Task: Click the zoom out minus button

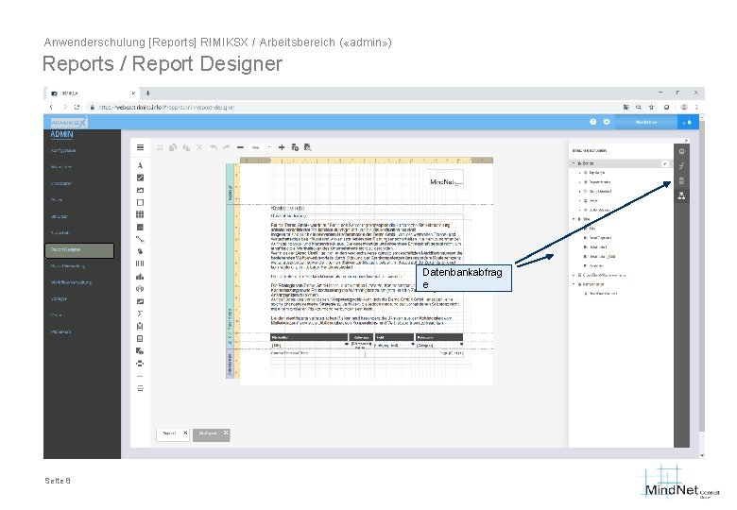Action: pyautogui.click(x=240, y=147)
